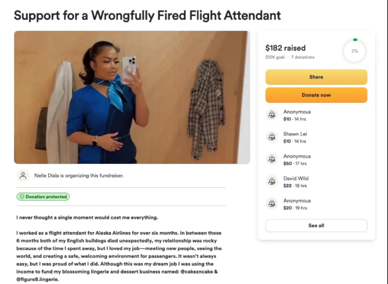Click the Anonymous $50 donor icon

(x=272, y=159)
